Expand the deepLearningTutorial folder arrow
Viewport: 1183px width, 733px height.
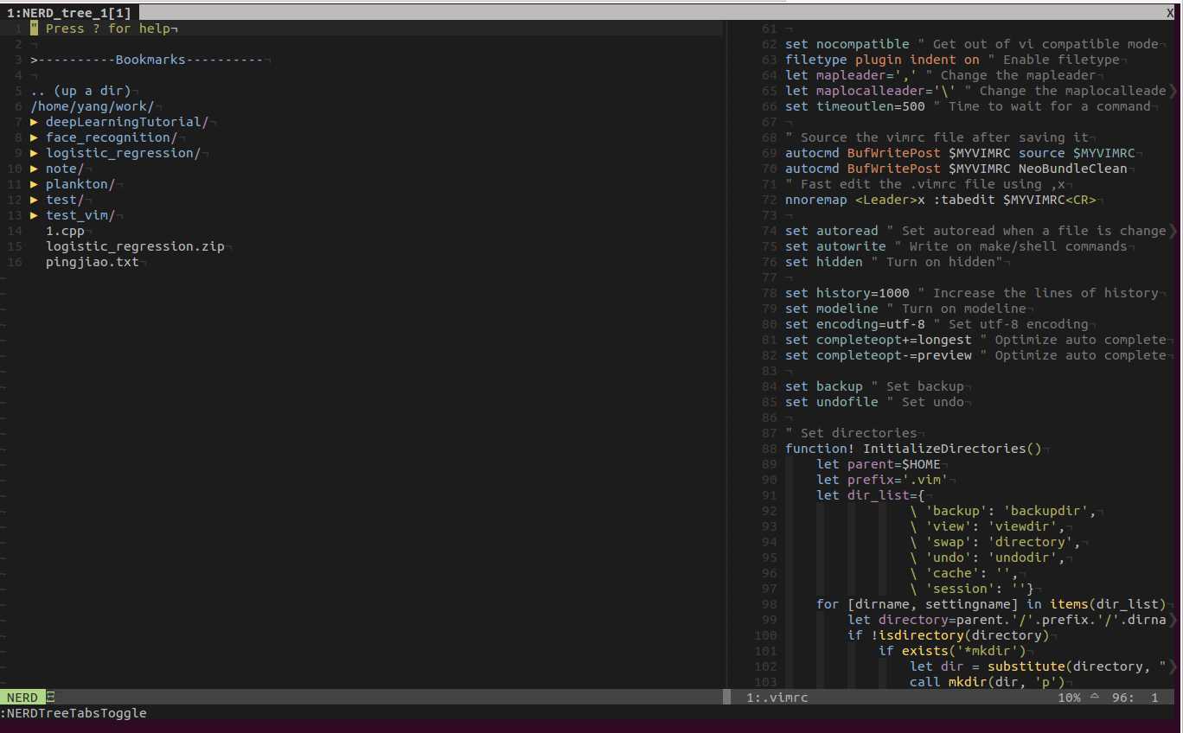35,122
